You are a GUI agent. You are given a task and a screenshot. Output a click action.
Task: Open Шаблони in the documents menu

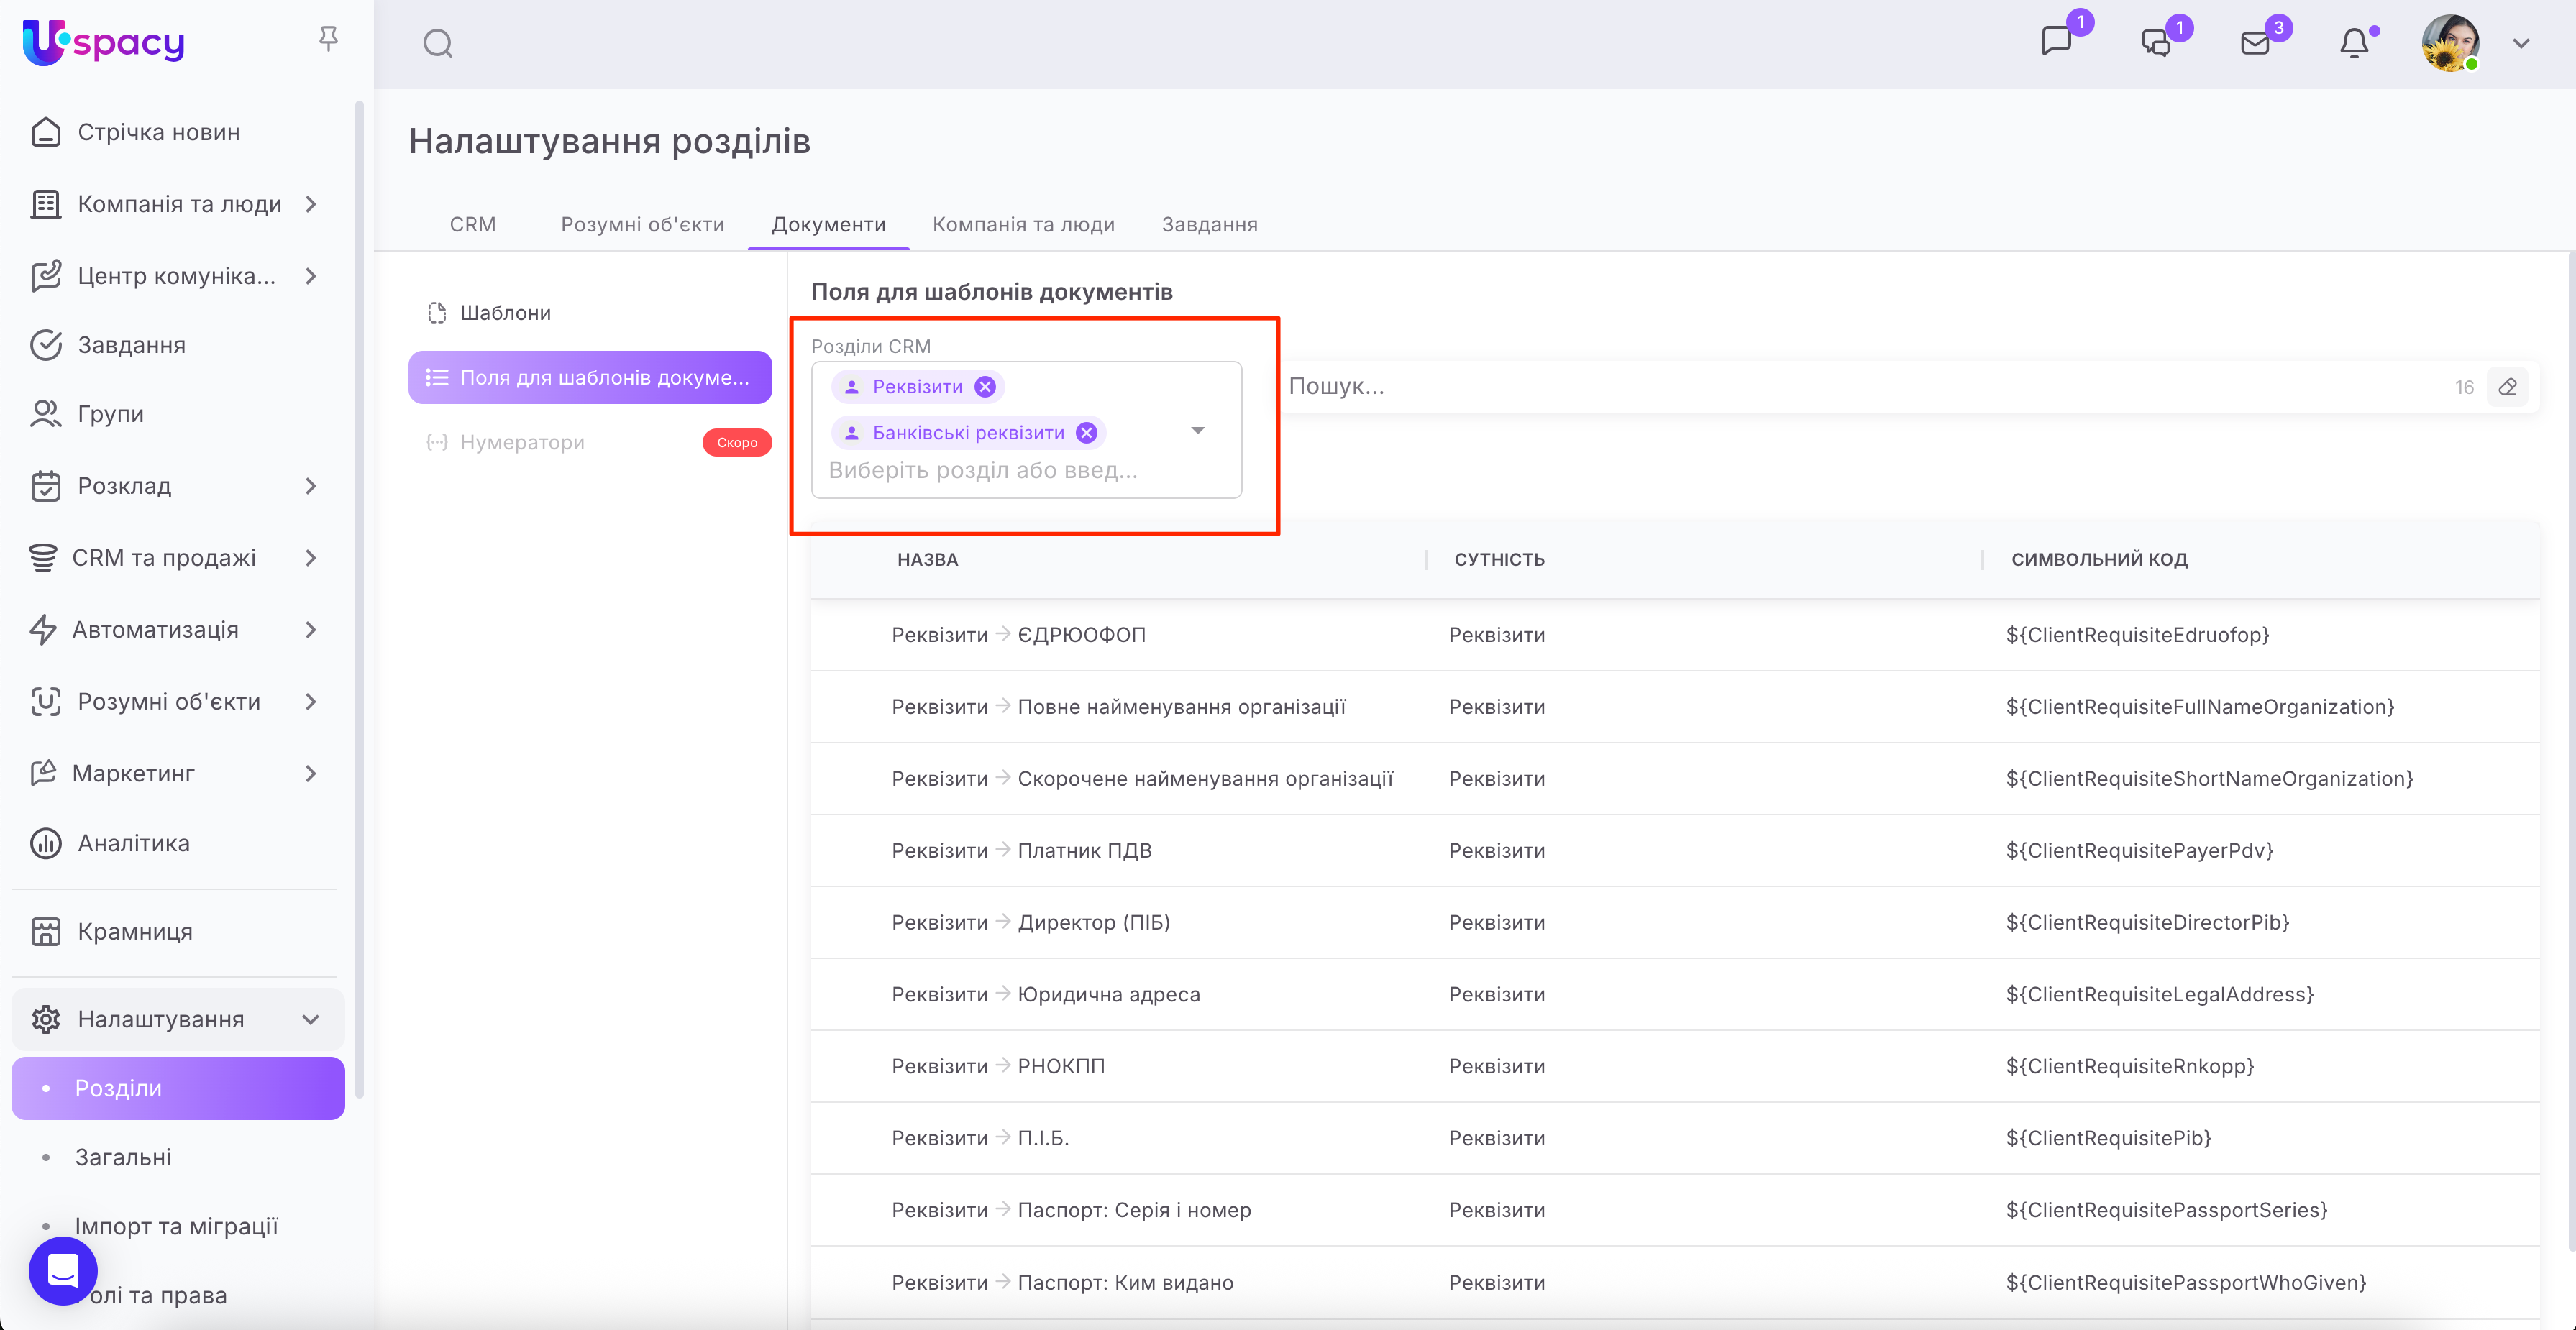505,313
